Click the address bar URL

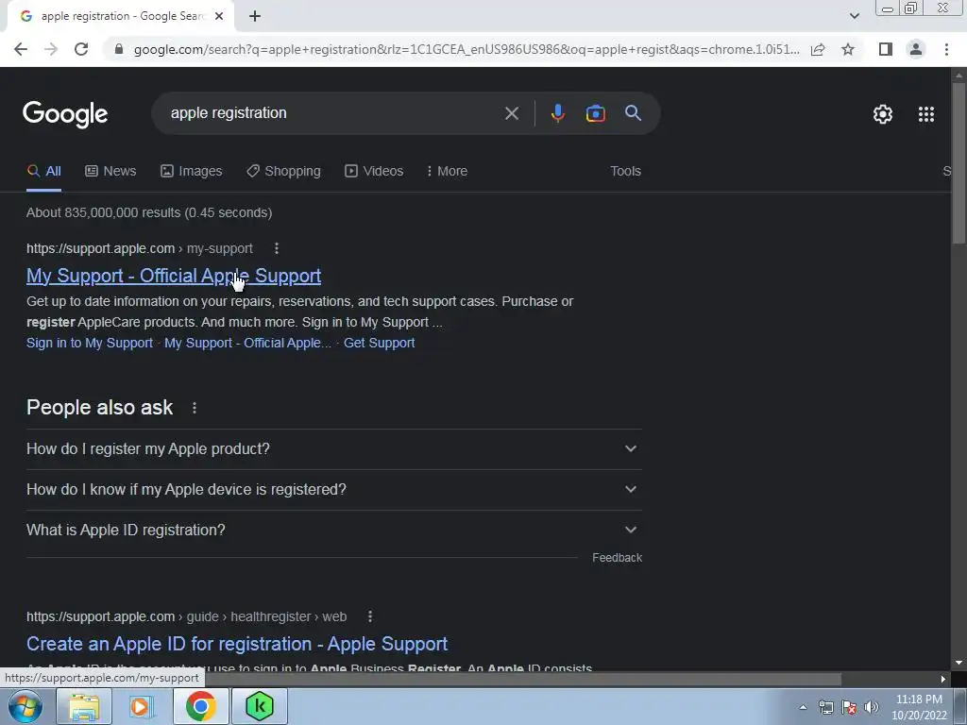click(x=467, y=49)
